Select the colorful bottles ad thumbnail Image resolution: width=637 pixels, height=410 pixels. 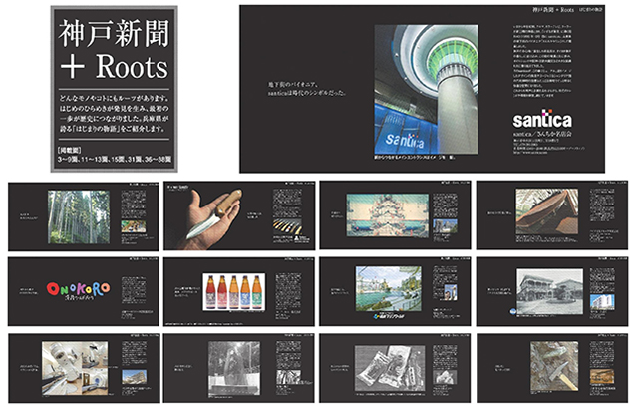pos(234,288)
